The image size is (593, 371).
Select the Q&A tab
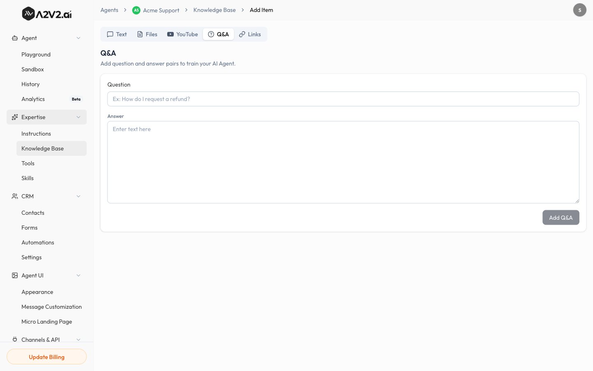pos(218,34)
